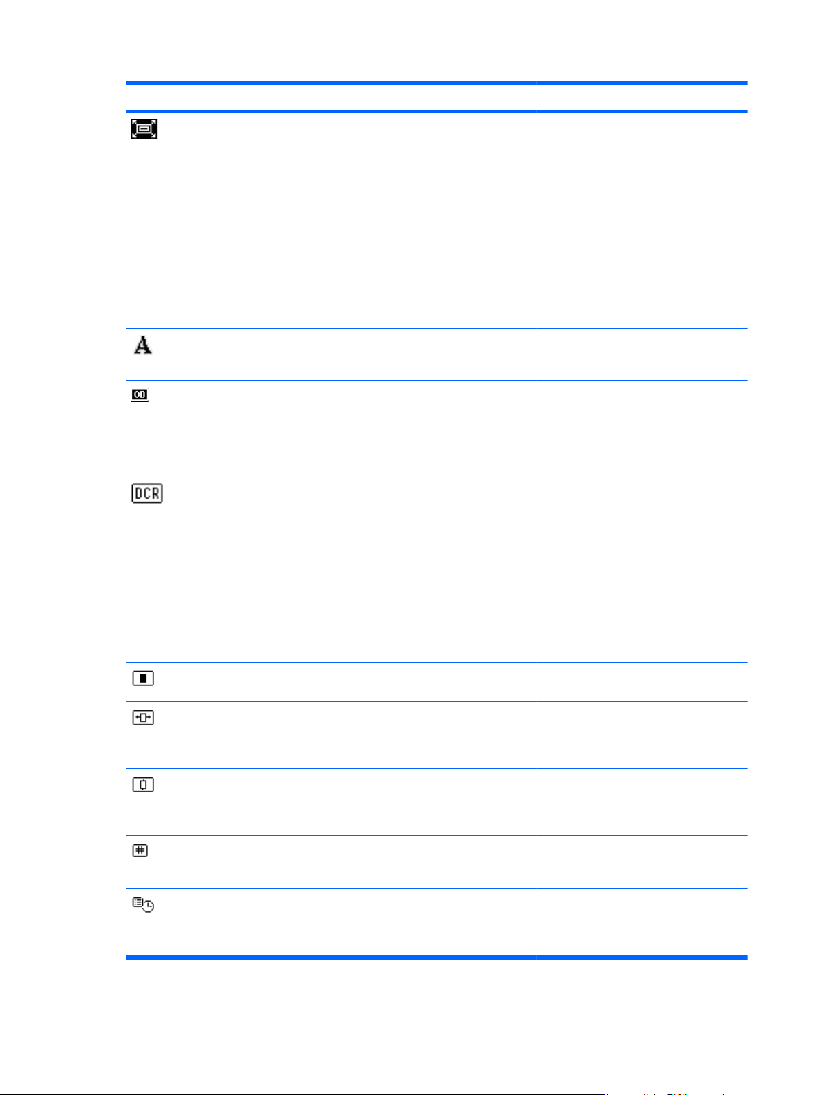The width and height of the screenshot is (823, 1095).
Task: Select the hash grid symbol icon
Action: click(140, 851)
